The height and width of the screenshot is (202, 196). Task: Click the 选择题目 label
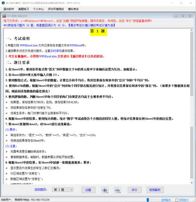[x=41, y=189]
